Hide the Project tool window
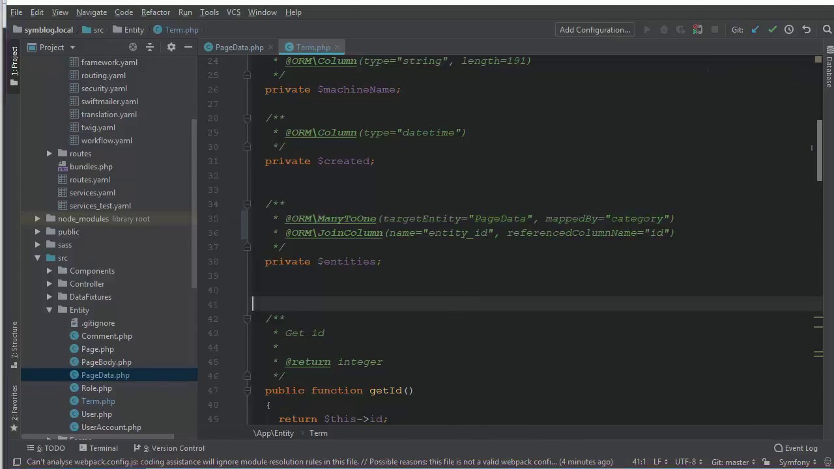The image size is (834, 469). [188, 47]
